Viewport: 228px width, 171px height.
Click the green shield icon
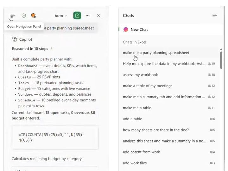tap(24, 16)
